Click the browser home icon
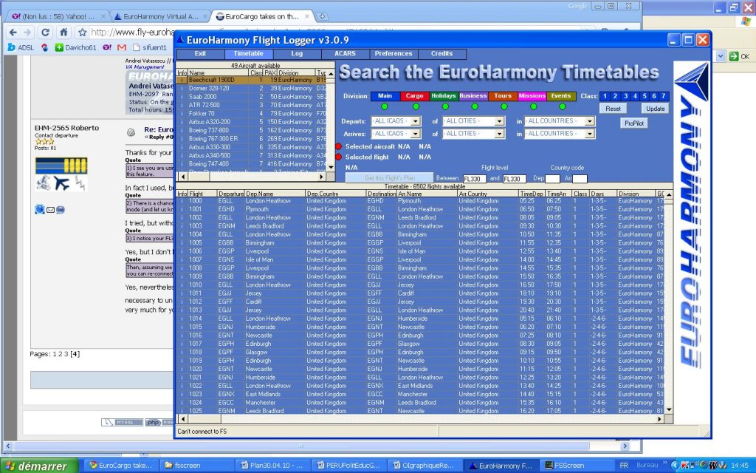The width and height of the screenshot is (756, 473). 63,33
